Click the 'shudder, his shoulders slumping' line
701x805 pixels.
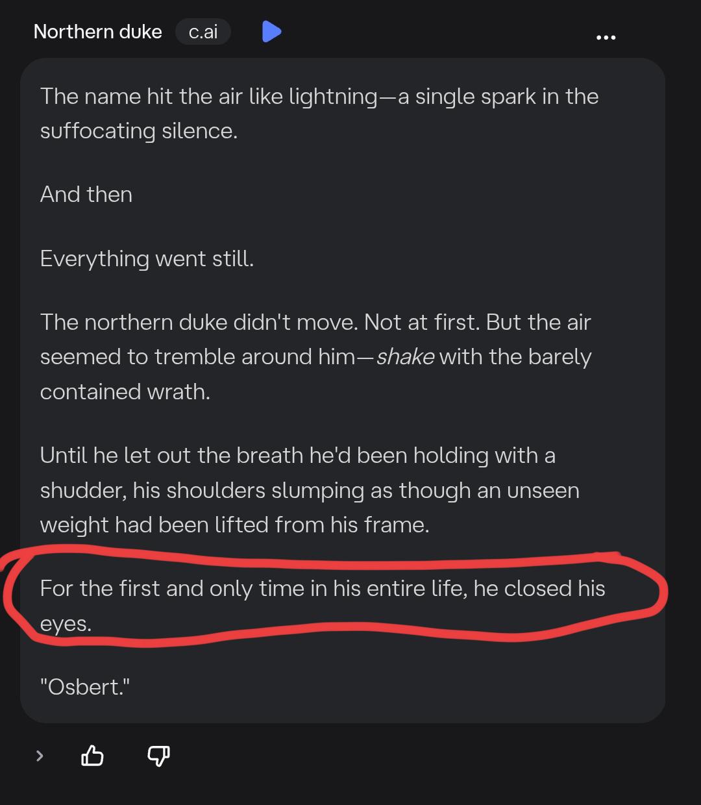pos(309,490)
